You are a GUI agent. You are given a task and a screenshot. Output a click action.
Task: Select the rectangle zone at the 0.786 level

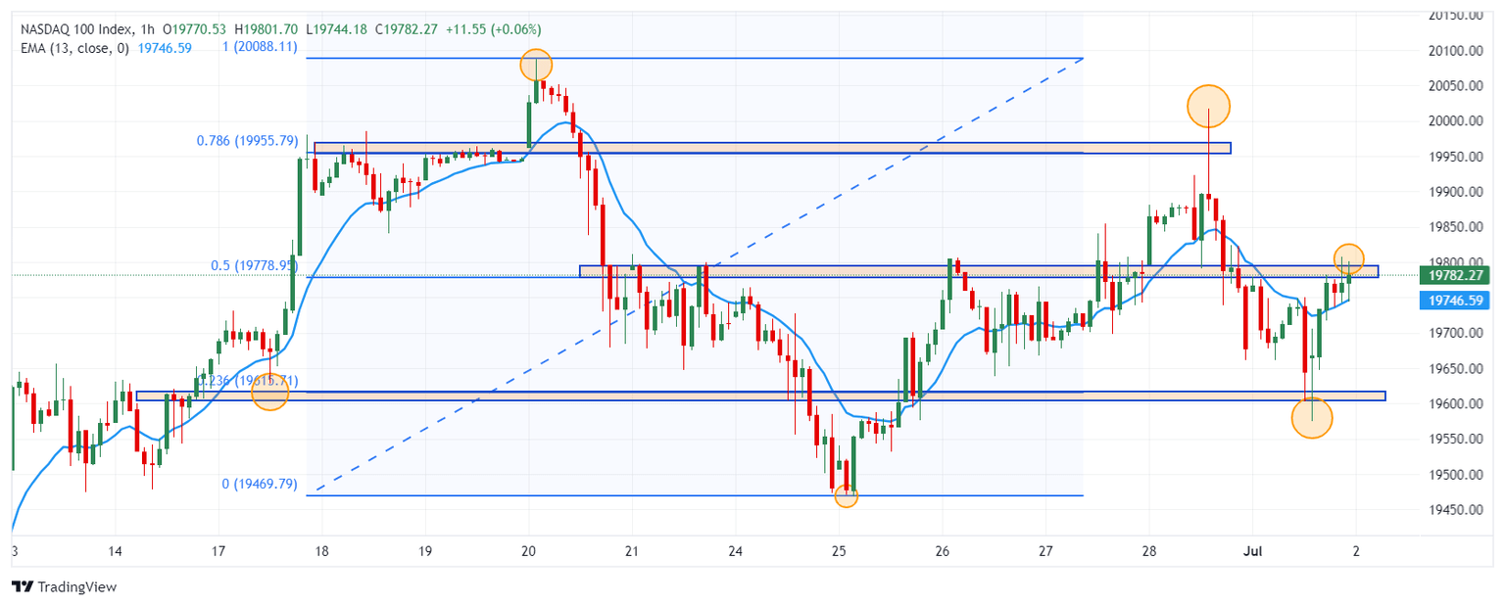click(x=772, y=148)
